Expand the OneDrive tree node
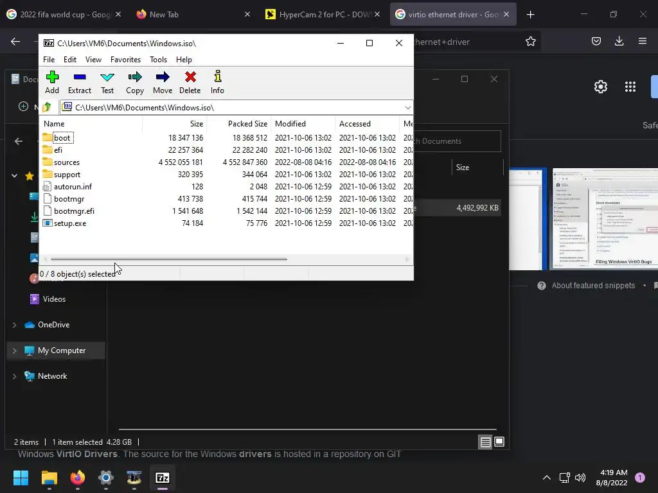 coord(14,325)
